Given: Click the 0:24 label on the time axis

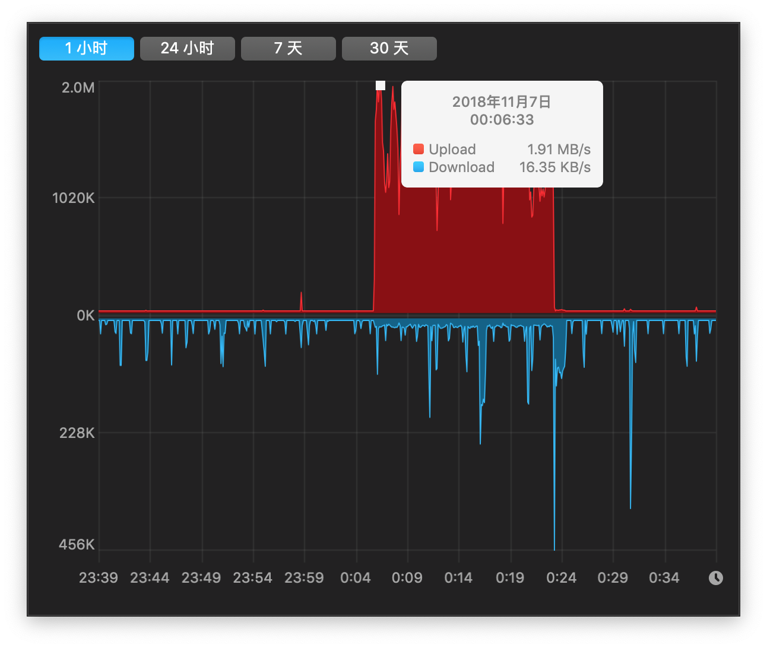Looking at the screenshot, I should click(x=561, y=578).
